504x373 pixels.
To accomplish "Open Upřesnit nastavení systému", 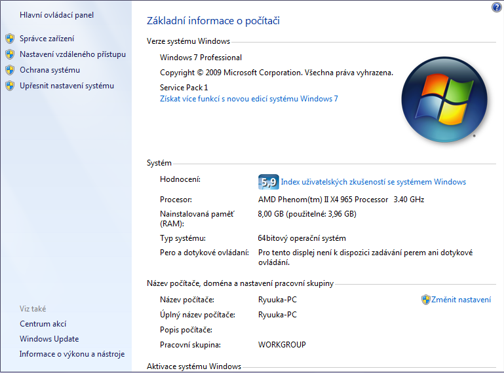I will coord(67,86).
